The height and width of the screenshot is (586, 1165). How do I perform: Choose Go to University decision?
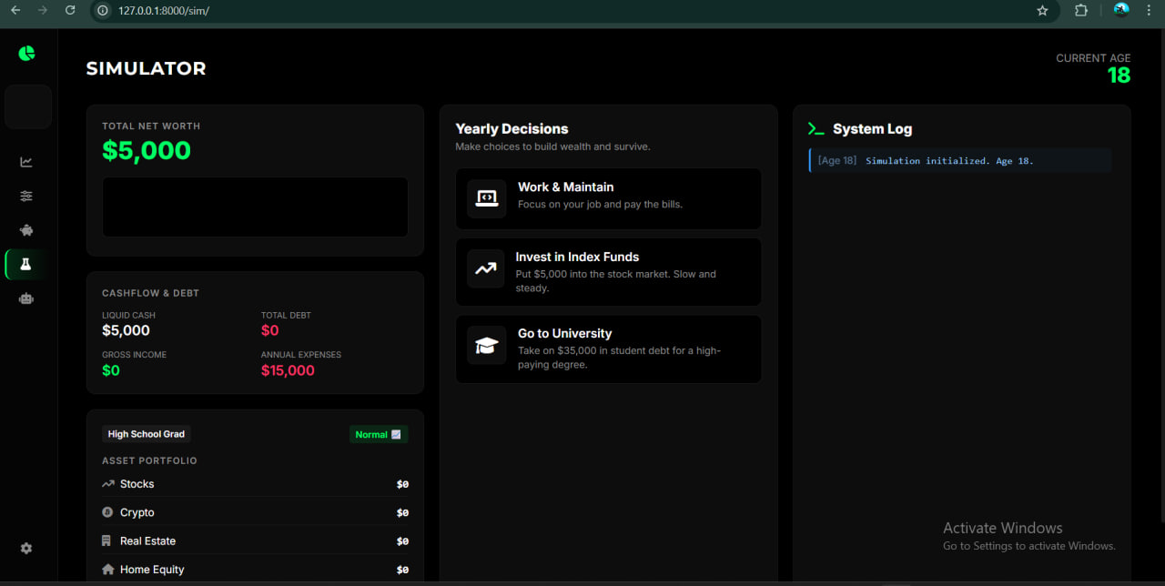[x=608, y=349]
